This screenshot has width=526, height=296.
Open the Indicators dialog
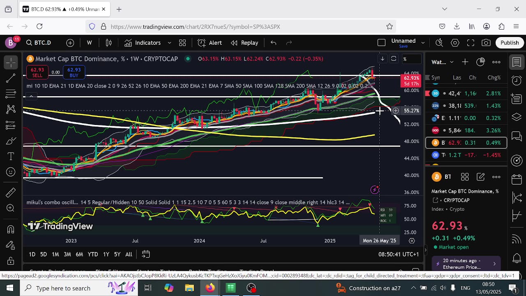pyautogui.click(x=143, y=43)
